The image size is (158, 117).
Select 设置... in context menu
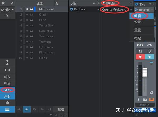click(x=141, y=22)
